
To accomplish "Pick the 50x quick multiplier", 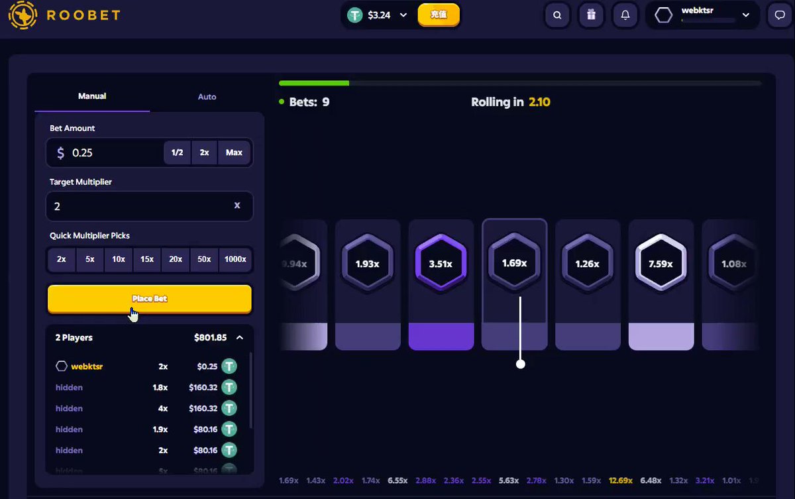I will point(204,259).
